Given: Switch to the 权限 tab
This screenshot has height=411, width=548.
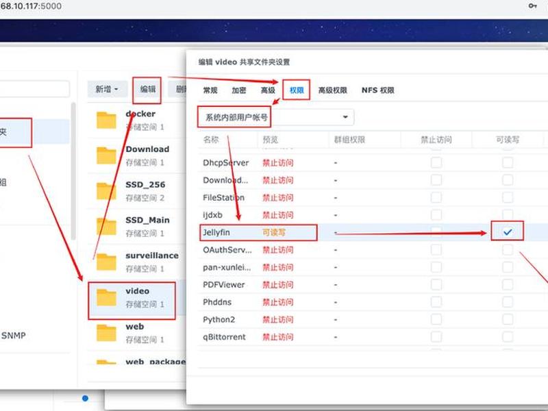Looking at the screenshot, I should (x=297, y=90).
